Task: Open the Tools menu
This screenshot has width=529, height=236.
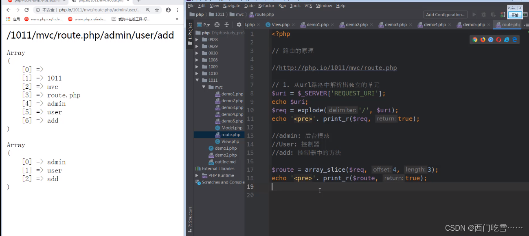Action: click(x=295, y=6)
